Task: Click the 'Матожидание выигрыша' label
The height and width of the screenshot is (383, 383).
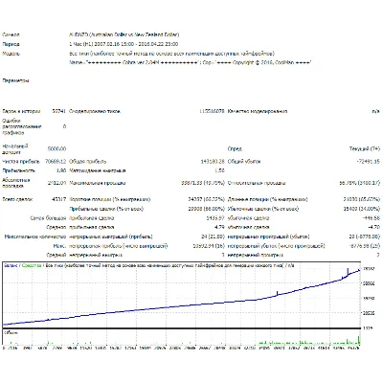Action: [x=98, y=170]
